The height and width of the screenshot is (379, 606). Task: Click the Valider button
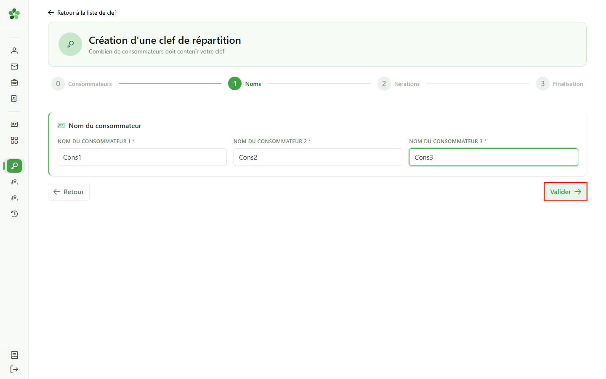point(566,192)
